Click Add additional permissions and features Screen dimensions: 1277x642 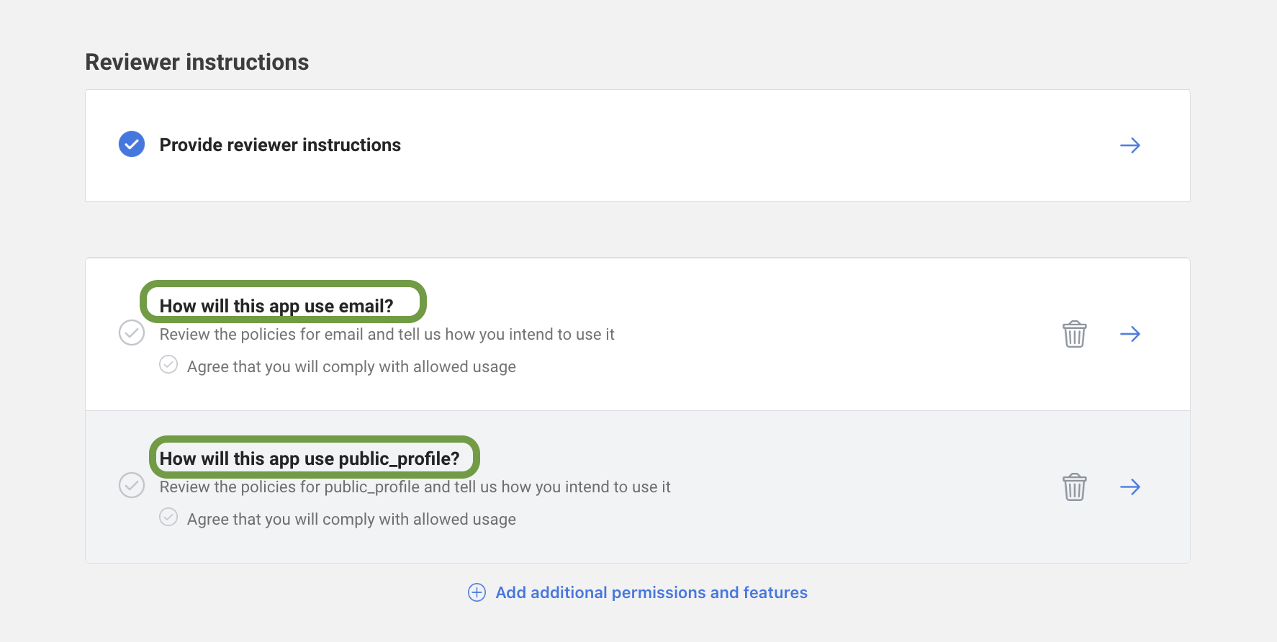(x=651, y=592)
